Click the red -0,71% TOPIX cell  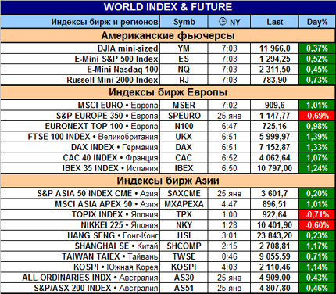point(317,214)
